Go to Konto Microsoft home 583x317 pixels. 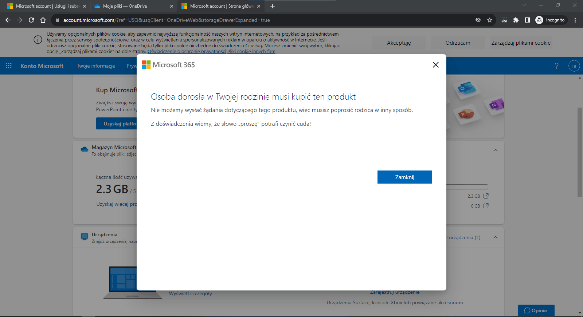[42, 66]
